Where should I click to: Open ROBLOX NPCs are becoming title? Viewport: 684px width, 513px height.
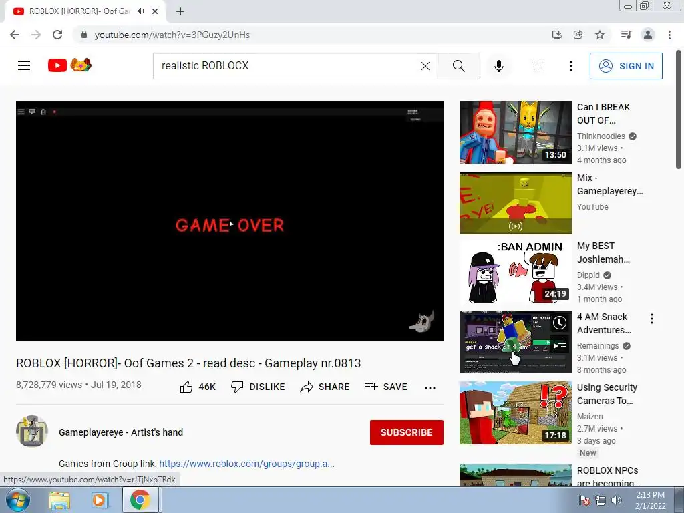point(608,476)
